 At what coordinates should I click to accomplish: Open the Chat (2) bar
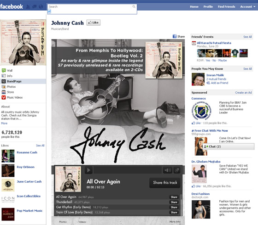[228, 146]
